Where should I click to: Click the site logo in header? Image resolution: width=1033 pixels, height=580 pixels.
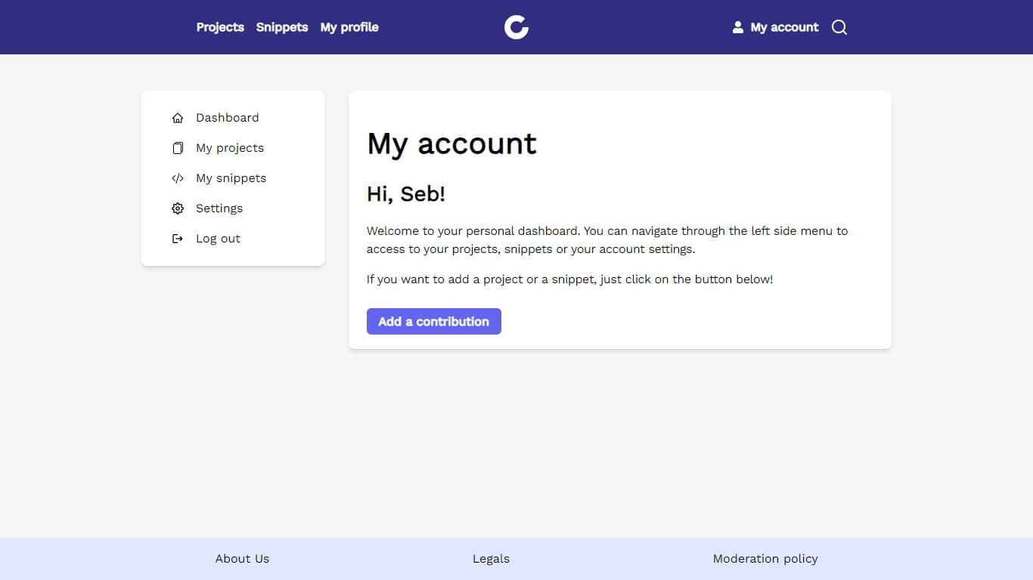[x=516, y=27]
